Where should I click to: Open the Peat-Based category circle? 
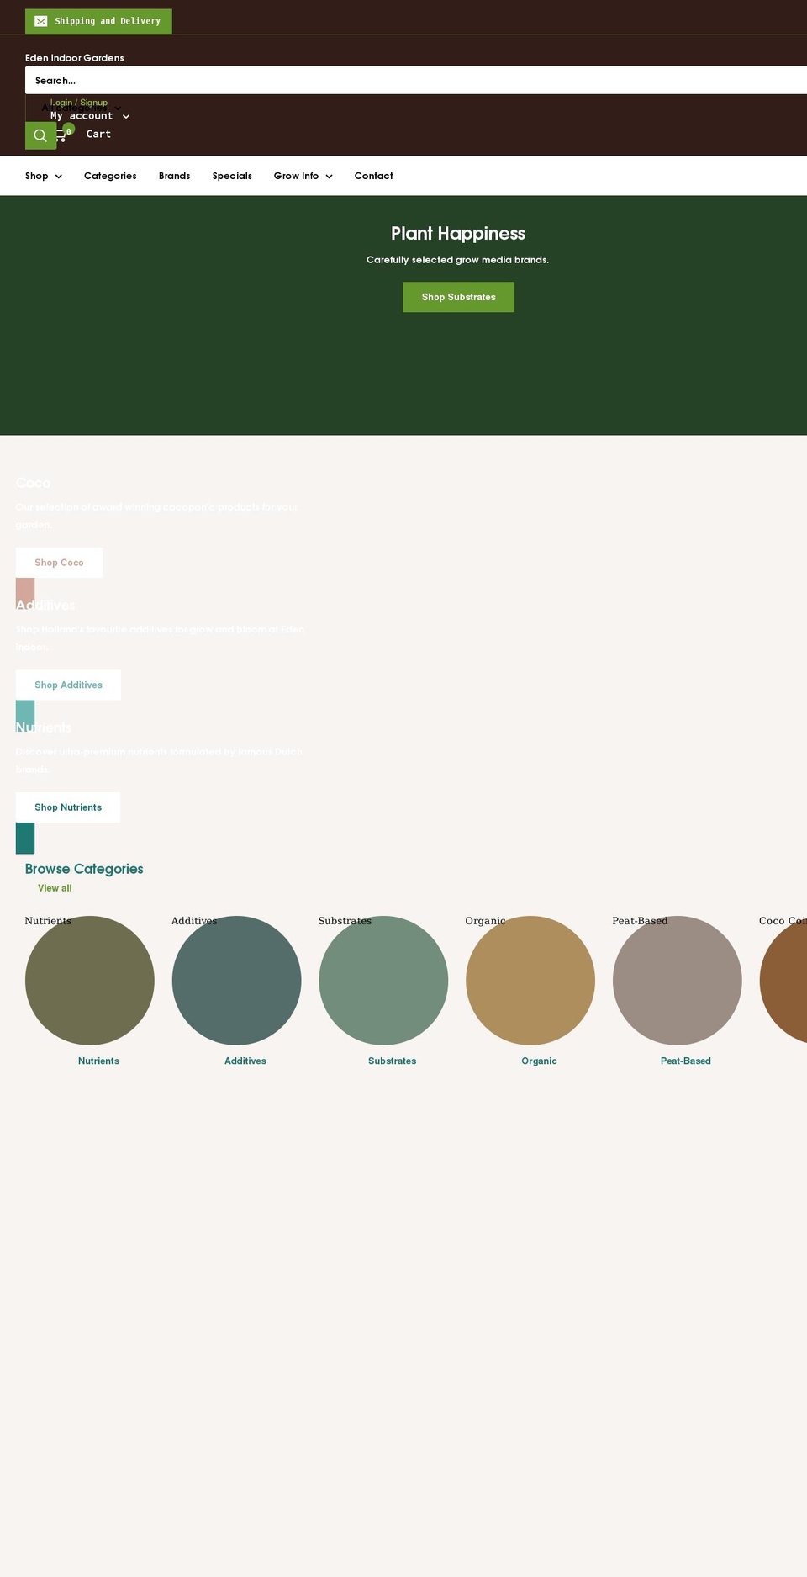[x=677, y=981]
